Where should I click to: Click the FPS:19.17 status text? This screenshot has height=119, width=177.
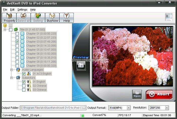(x=125, y=115)
